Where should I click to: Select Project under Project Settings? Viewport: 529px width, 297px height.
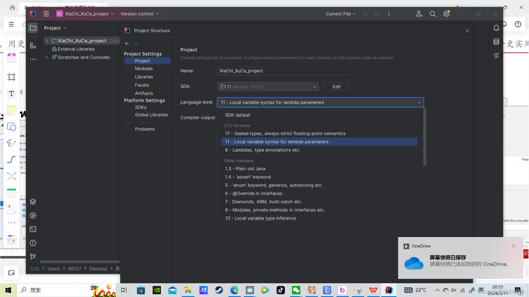pos(147,61)
